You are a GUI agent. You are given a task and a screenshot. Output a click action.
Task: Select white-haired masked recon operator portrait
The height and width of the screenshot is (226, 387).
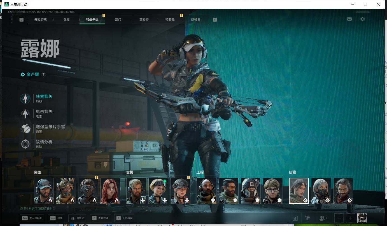(x=321, y=191)
